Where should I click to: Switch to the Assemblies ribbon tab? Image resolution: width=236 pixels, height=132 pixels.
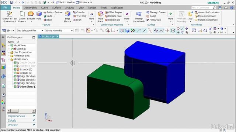tap(31, 8)
